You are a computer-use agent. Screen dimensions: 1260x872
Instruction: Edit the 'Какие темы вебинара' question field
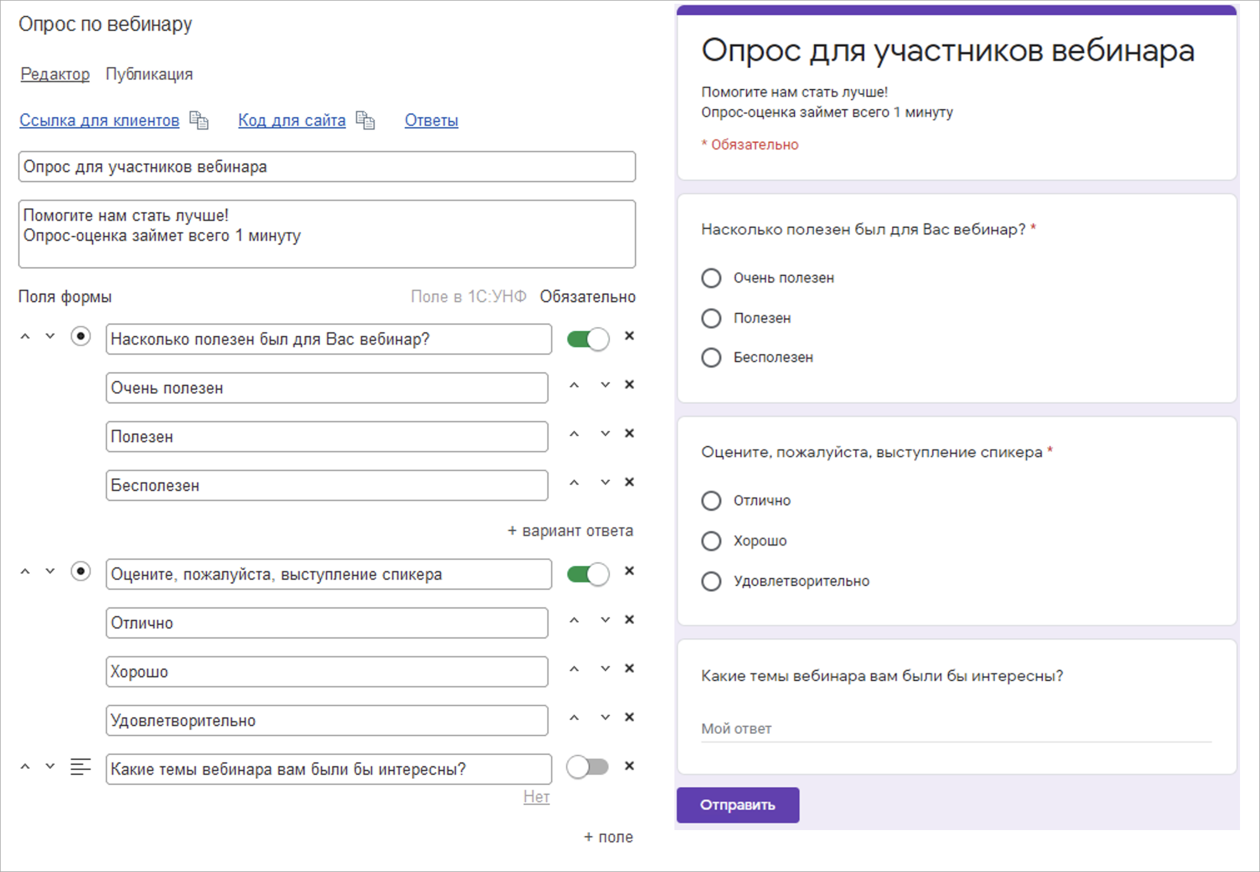[x=329, y=769]
